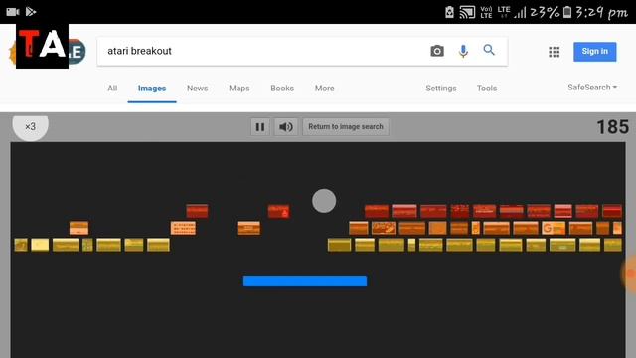Open the Books tab
Image resolution: width=636 pixels, height=358 pixels.
point(282,89)
